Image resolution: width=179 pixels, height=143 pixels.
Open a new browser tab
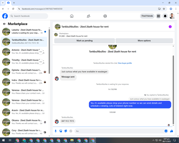pyautogui.click(x=14, y=3)
